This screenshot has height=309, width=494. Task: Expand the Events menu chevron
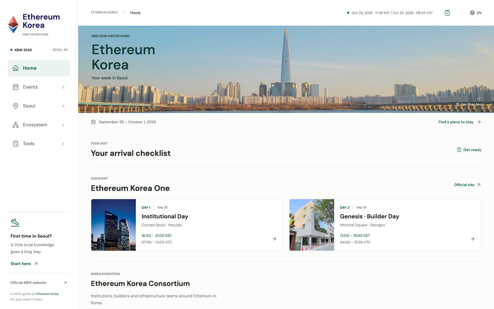point(63,87)
